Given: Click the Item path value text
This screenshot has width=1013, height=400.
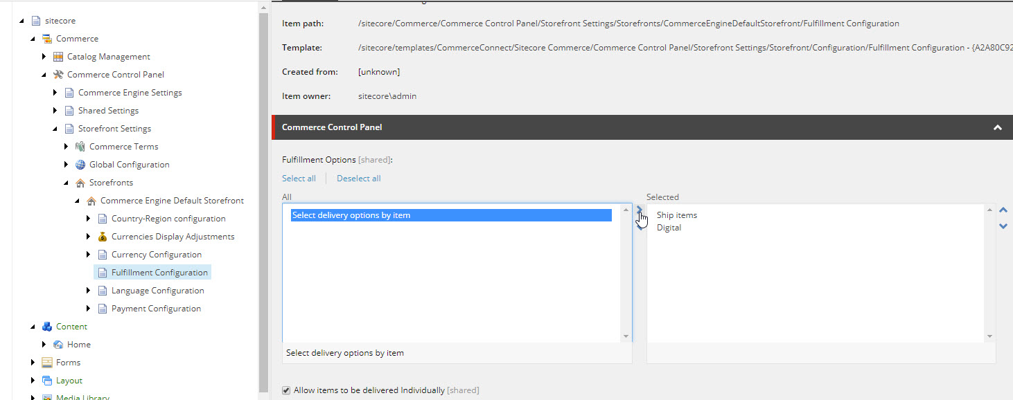Looking at the screenshot, I should click(x=628, y=24).
